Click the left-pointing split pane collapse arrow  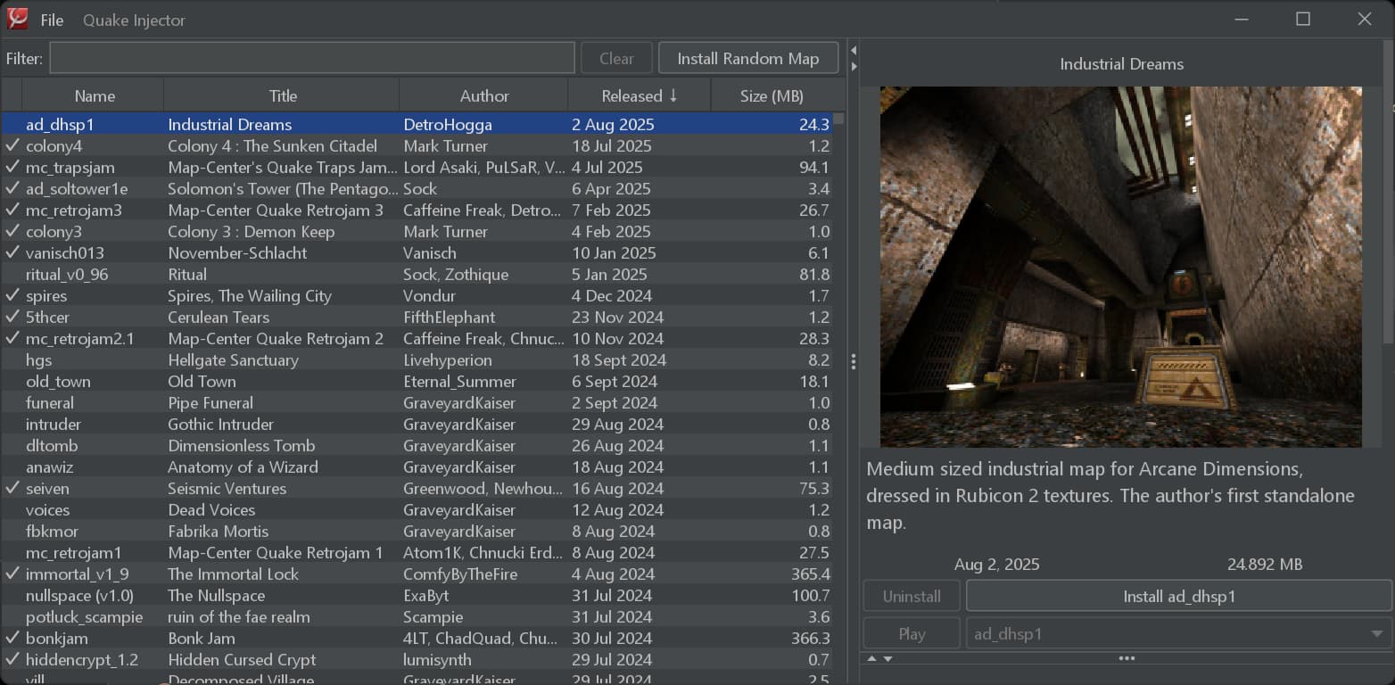tap(854, 50)
